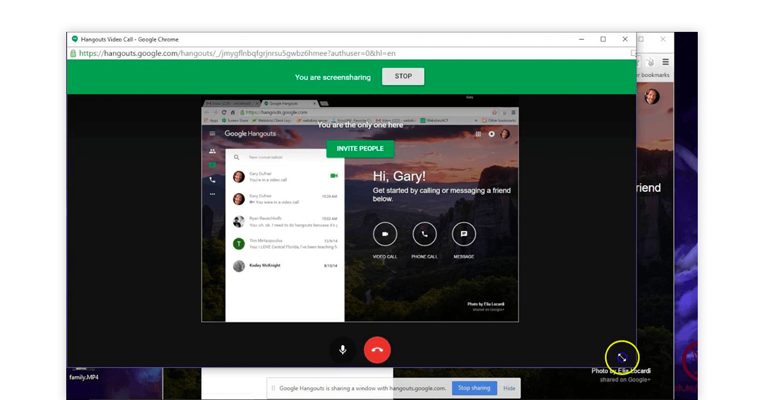This screenshot has width=764, height=400.
Task: Toggle fullscreen using the diagonal arrows icon
Action: [622, 357]
